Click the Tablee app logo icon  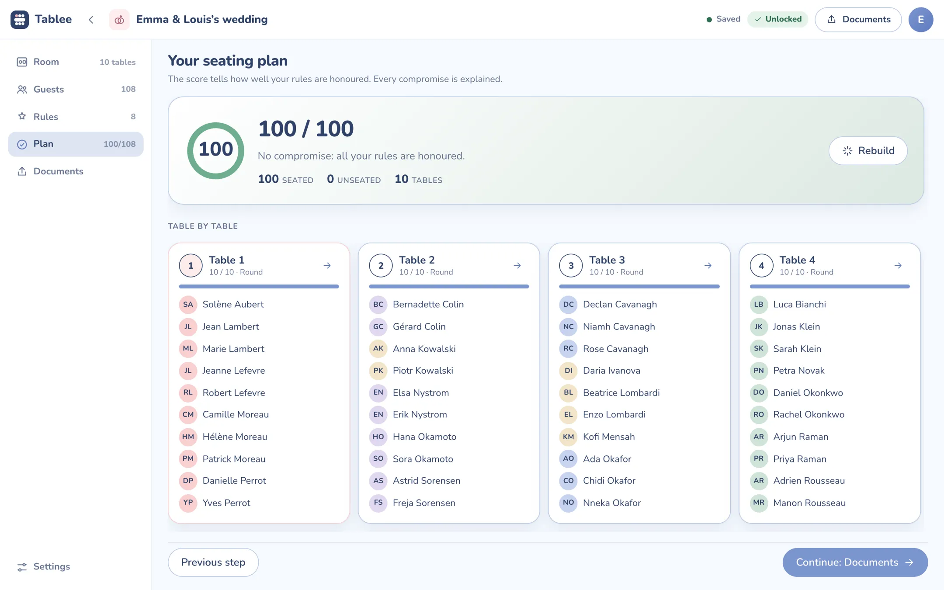(x=20, y=19)
